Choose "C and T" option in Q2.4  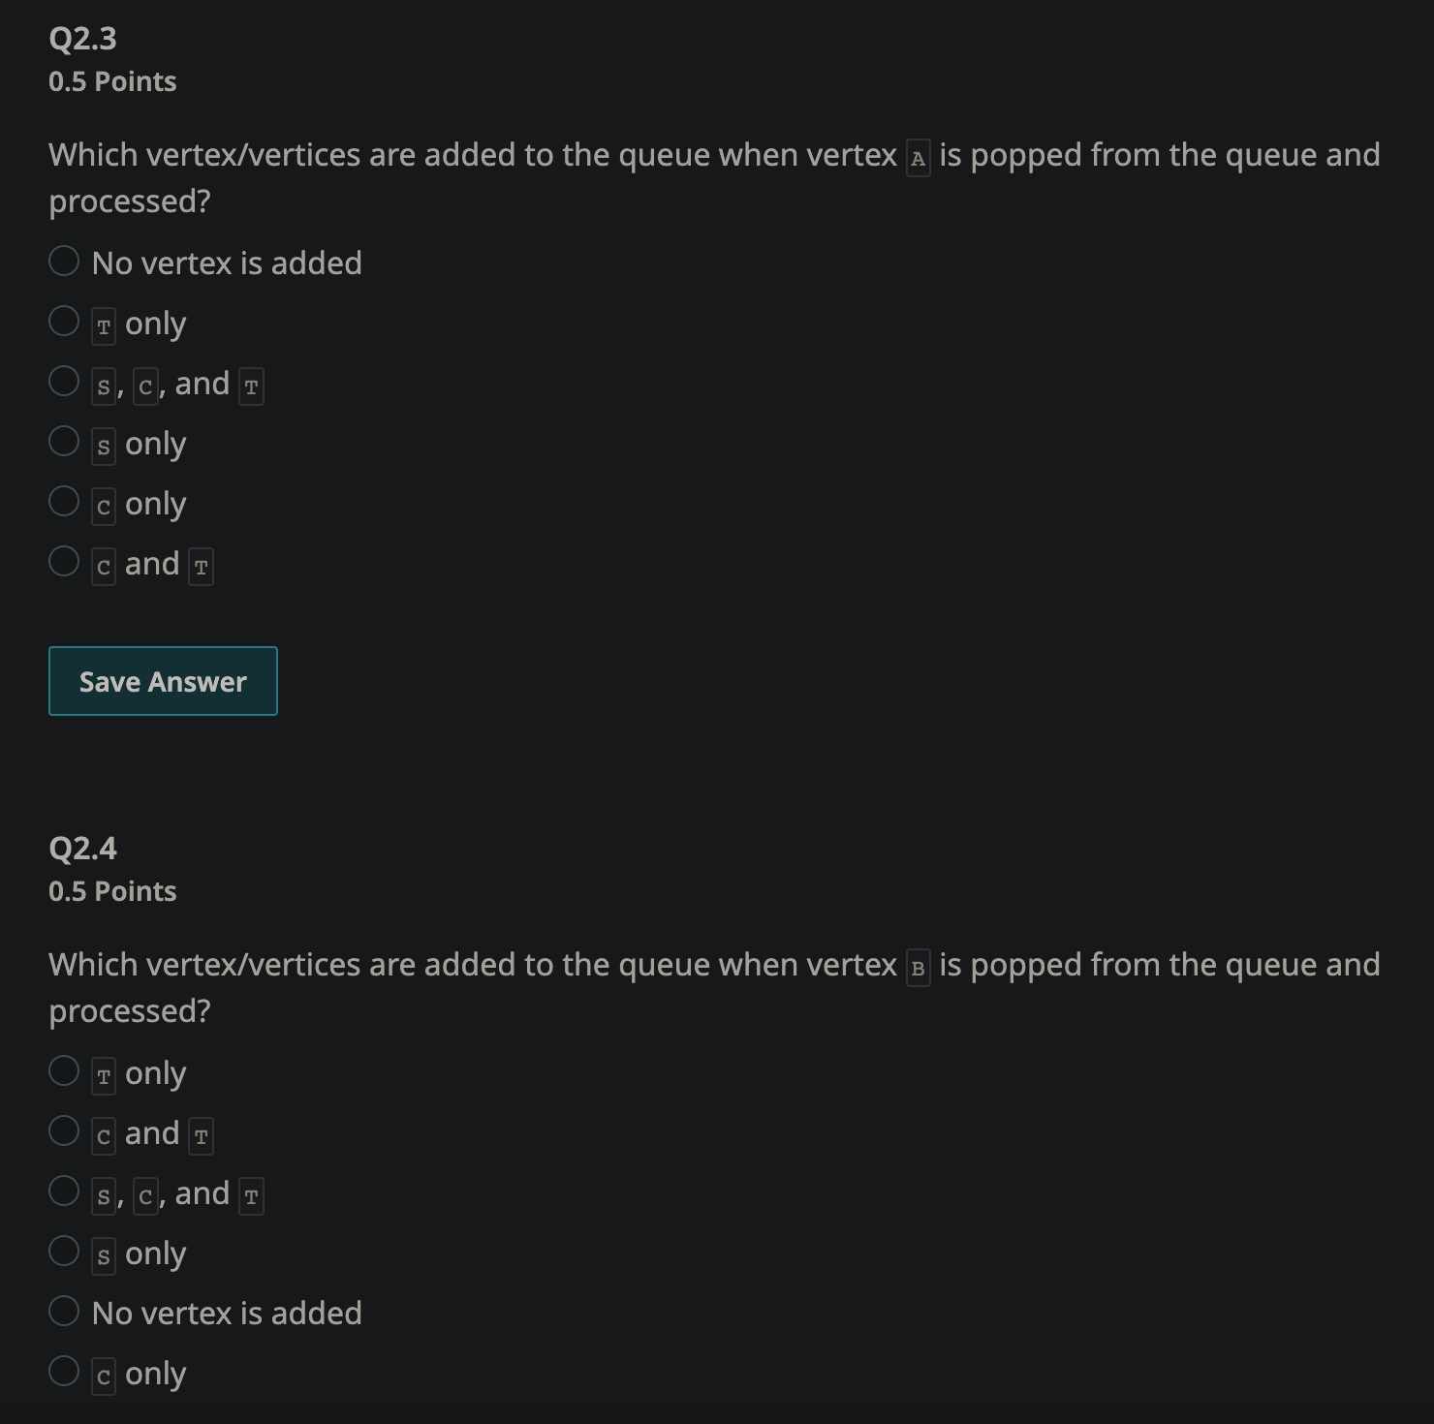click(64, 1130)
